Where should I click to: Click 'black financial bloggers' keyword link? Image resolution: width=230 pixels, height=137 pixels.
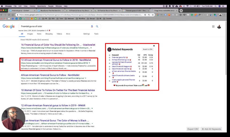coord(121,66)
